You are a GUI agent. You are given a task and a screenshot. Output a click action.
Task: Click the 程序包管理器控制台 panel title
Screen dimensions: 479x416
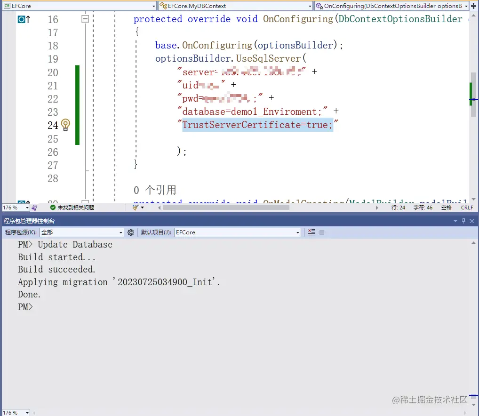[29, 221]
